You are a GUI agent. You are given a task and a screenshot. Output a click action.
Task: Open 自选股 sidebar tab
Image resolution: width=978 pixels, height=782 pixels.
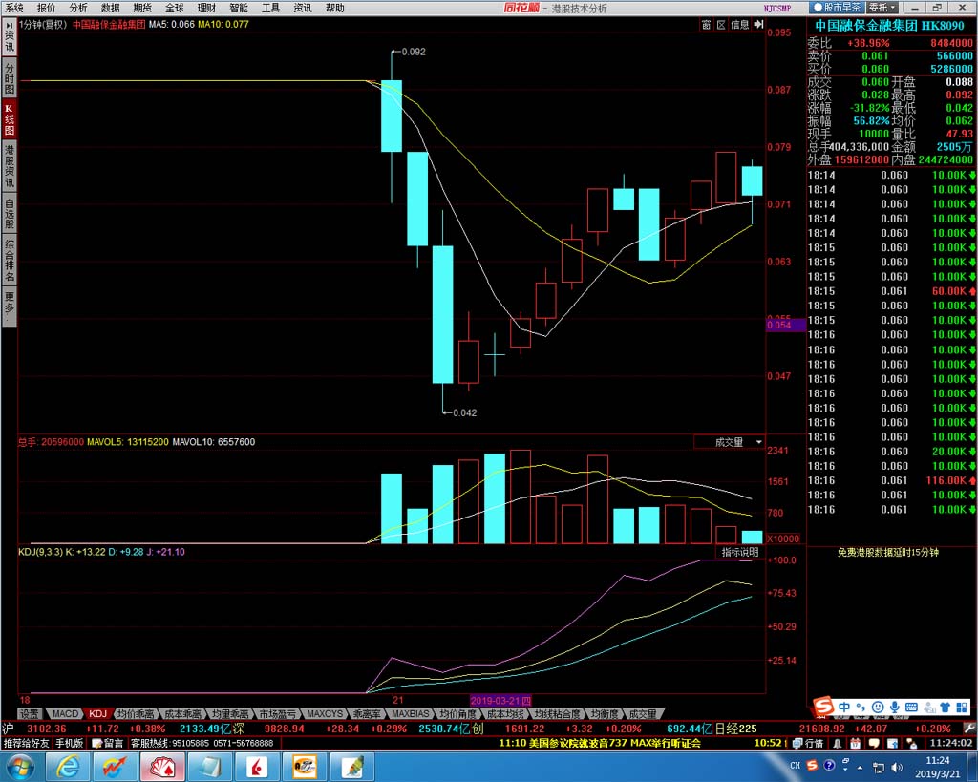pos(10,214)
